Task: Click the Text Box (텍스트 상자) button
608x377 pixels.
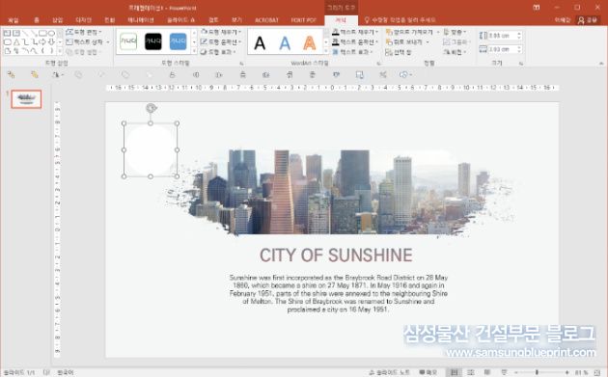Action: click(x=88, y=41)
